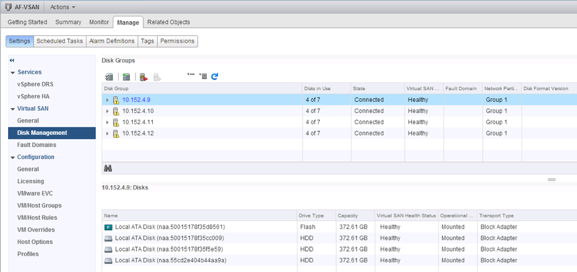Collapse the Virtual SAN section
The height and width of the screenshot is (272, 577).
tap(13, 109)
